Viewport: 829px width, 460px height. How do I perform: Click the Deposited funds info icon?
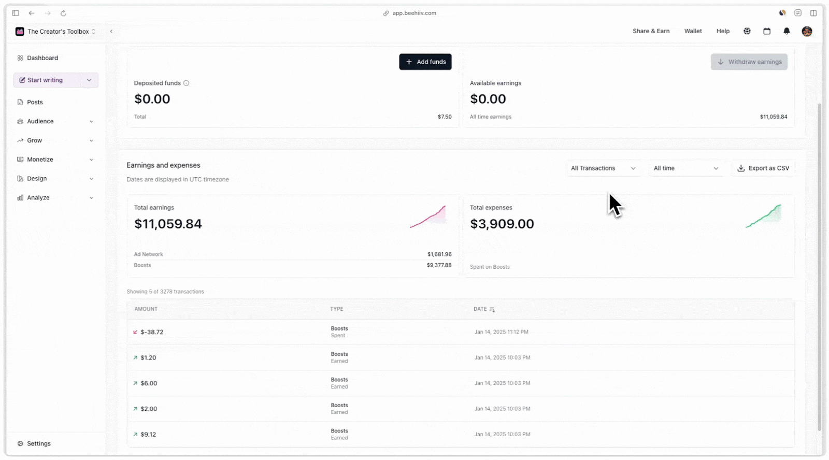[x=187, y=83]
